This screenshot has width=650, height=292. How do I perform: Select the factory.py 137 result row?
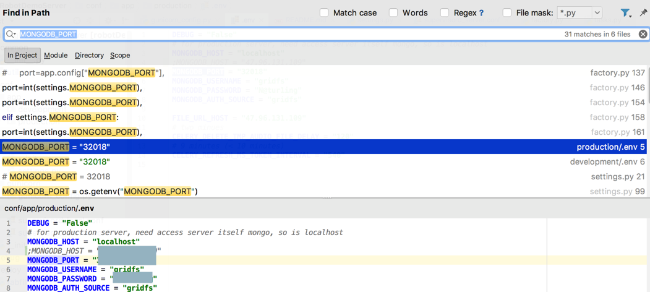pos(309,73)
